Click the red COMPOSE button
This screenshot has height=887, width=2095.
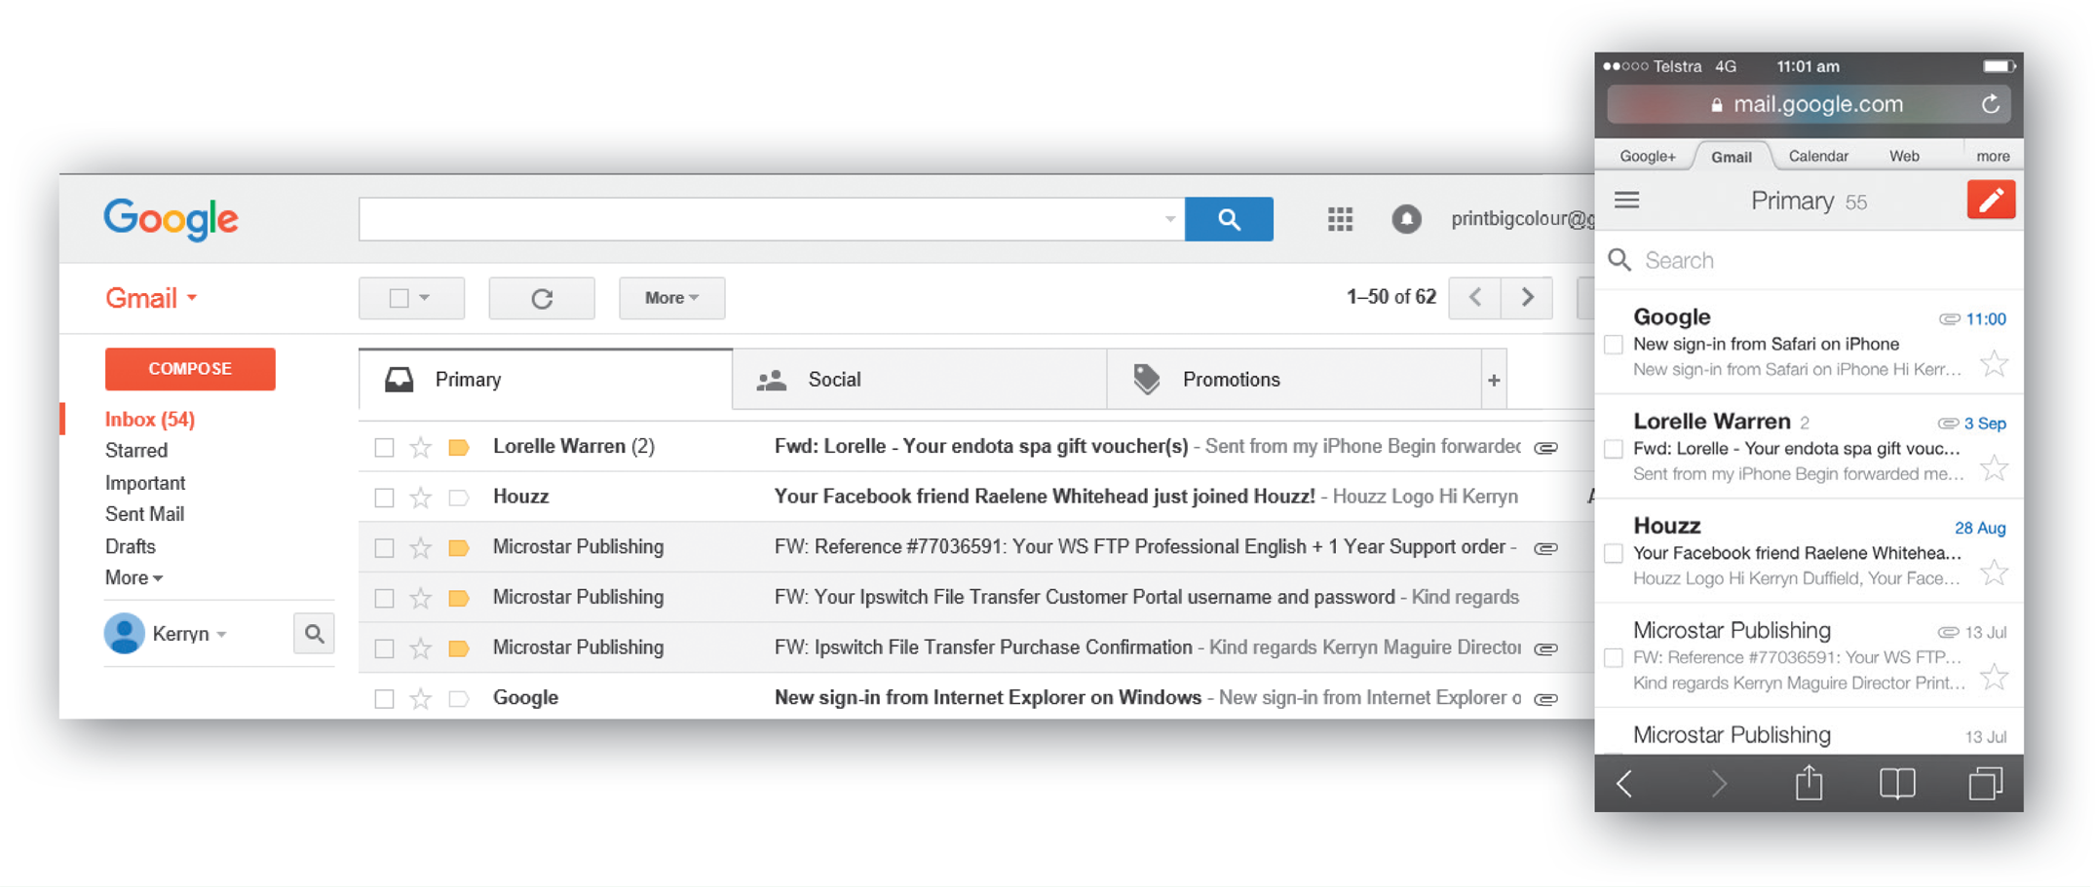click(190, 369)
